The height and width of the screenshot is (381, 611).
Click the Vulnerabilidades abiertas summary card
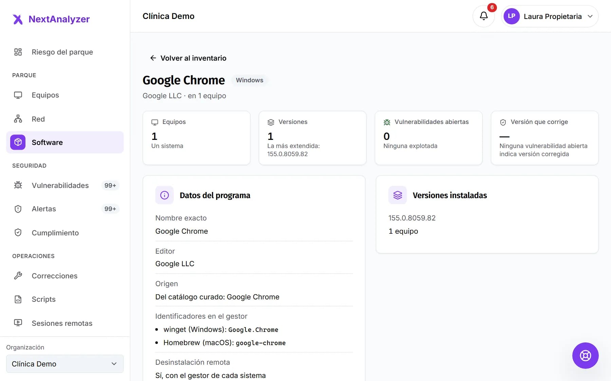428,138
